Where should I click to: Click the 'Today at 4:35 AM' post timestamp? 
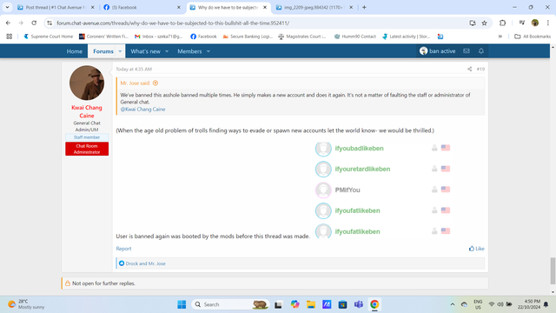(134, 70)
